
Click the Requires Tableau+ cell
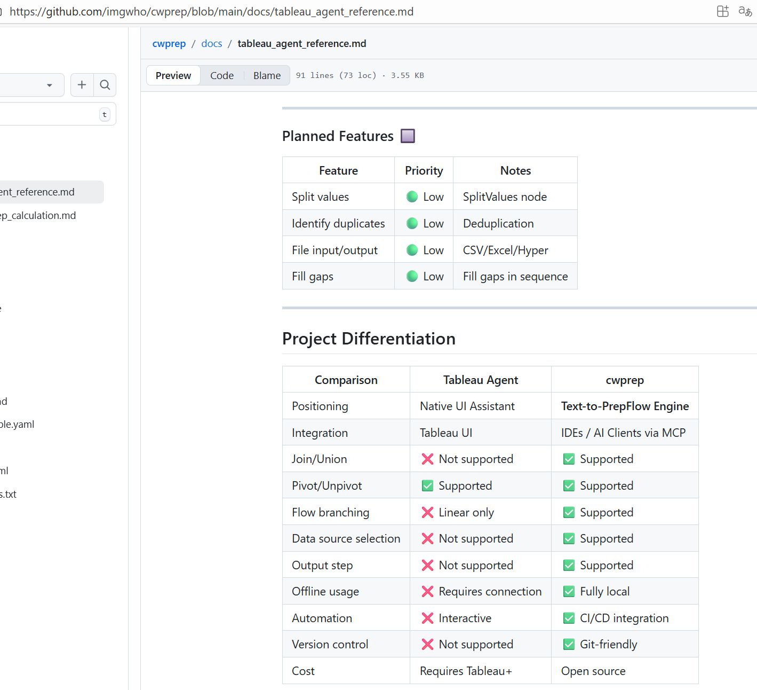pyautogui.click(x=481, y=671)
